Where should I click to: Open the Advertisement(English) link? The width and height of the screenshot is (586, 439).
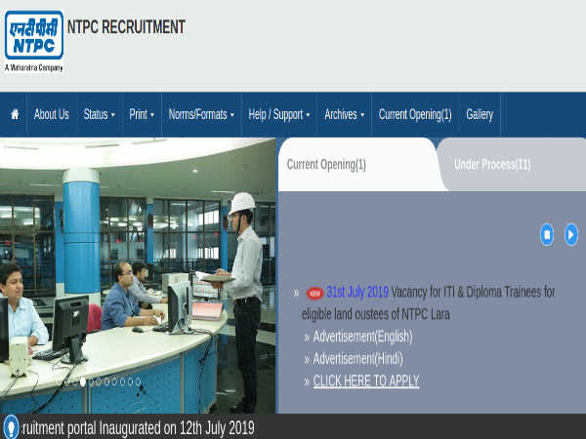[362, 337]
